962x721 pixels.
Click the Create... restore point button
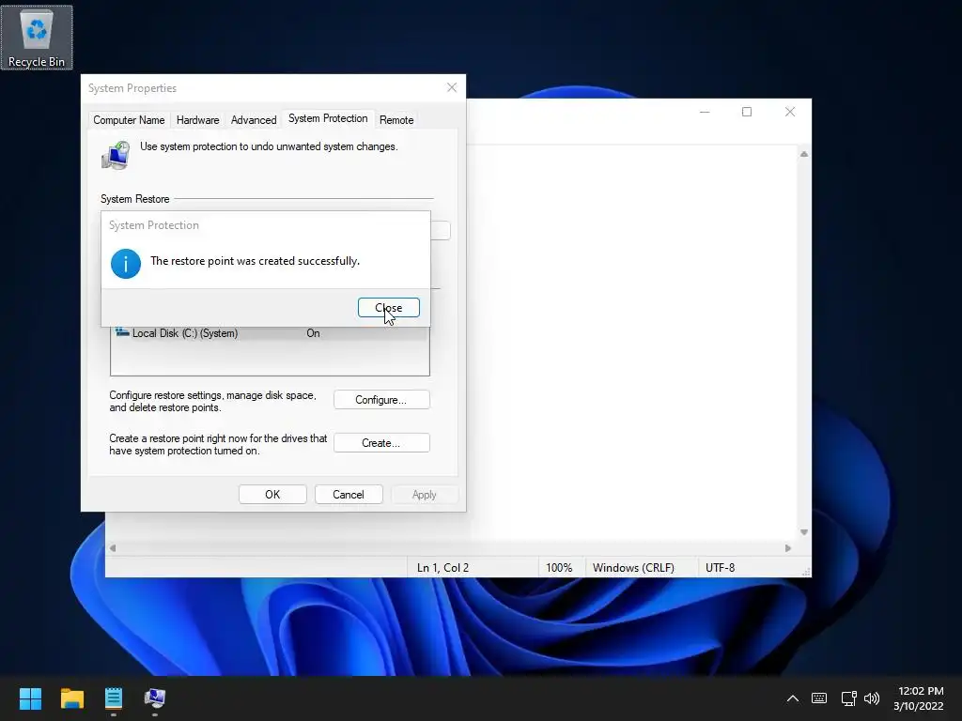pyautogui.click(x=381, y=443)
